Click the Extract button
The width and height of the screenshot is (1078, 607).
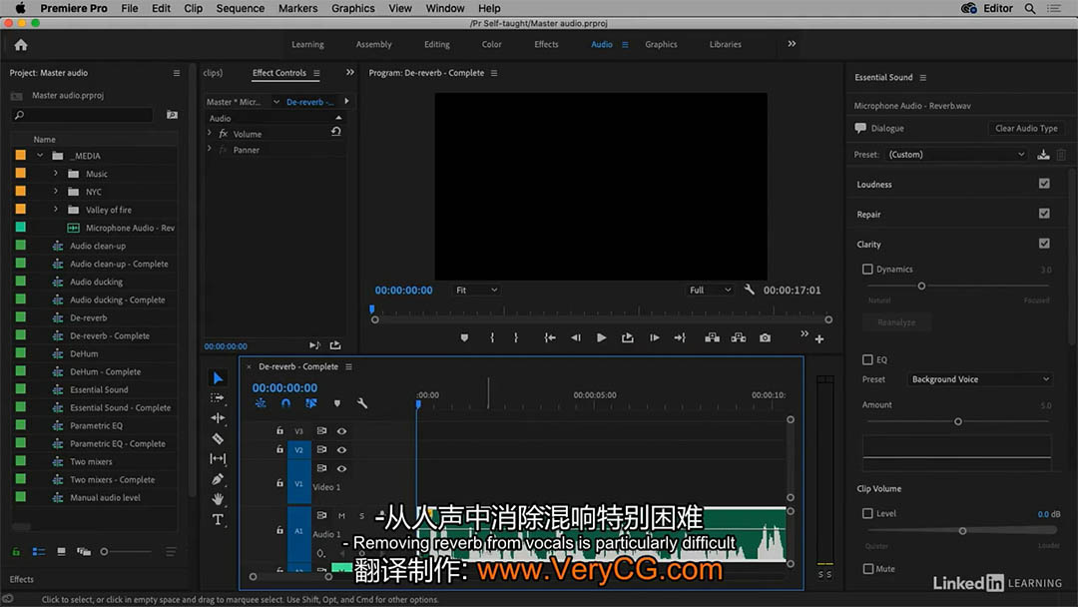(x=739, y=338)
